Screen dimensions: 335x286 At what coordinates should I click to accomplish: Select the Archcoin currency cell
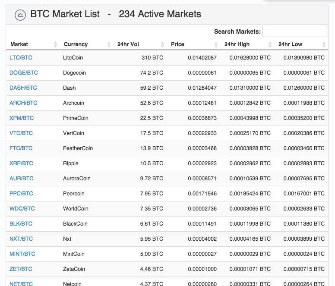(73, 103)
